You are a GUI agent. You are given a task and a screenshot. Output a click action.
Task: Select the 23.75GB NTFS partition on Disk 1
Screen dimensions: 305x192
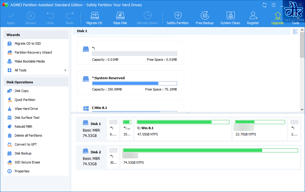[260, 129]
